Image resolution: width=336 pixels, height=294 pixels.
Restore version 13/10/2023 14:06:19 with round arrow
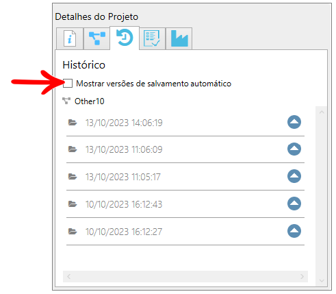point(294,122)
